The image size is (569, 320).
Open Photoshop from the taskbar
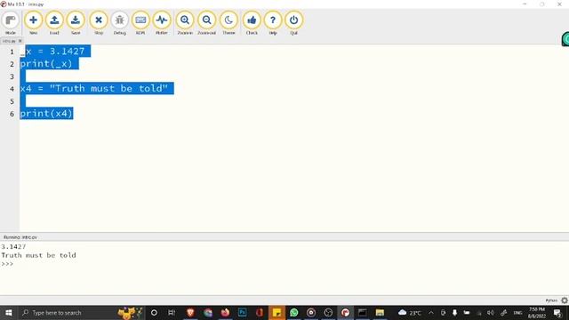(x=243, y=313)
